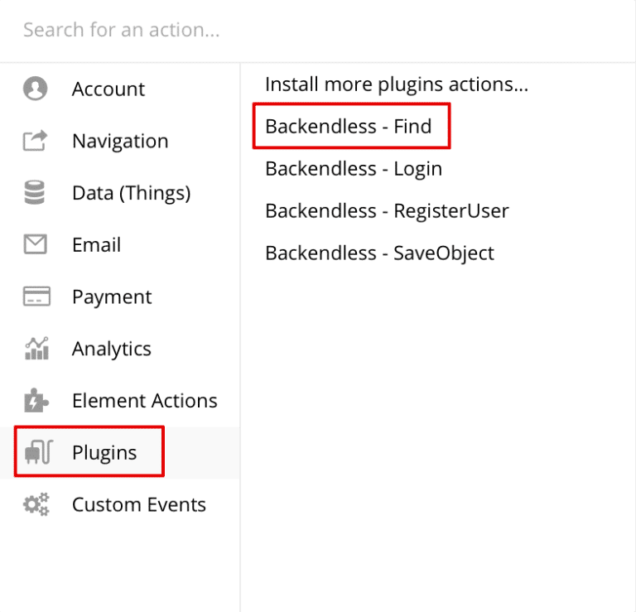Open the 'Data (Things)' category label
Image resolution: width=636 pixels, height=612 pixels.
[x=132, y=193]
